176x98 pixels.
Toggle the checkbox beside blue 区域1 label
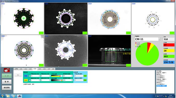(29, 76)
